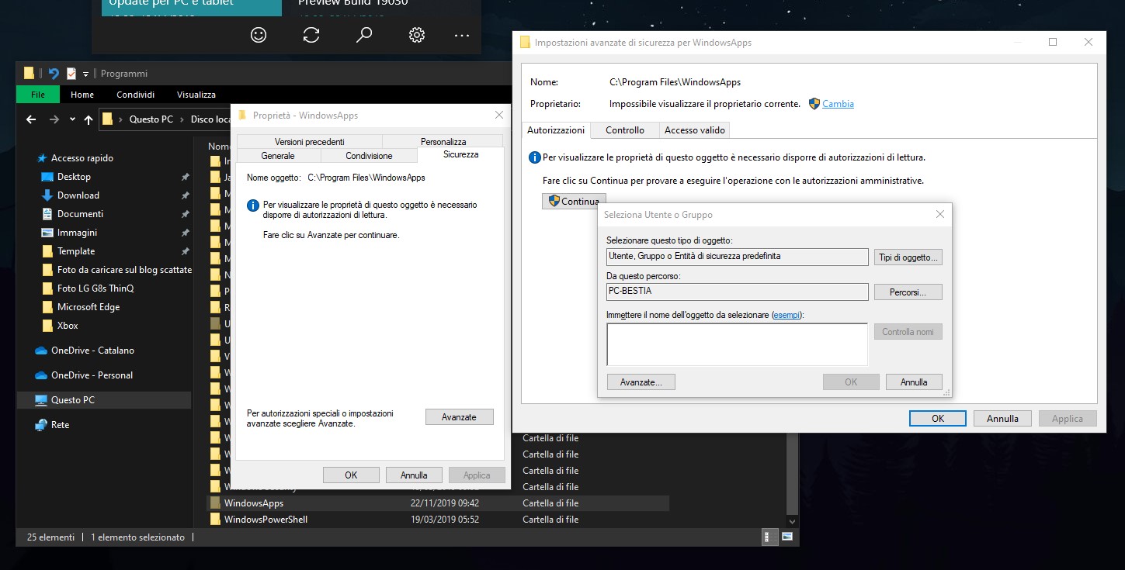This screenshot has width=1125, height=570.
Task: Click the Nome column header in Explorer
Action: (x=220, y=146)
